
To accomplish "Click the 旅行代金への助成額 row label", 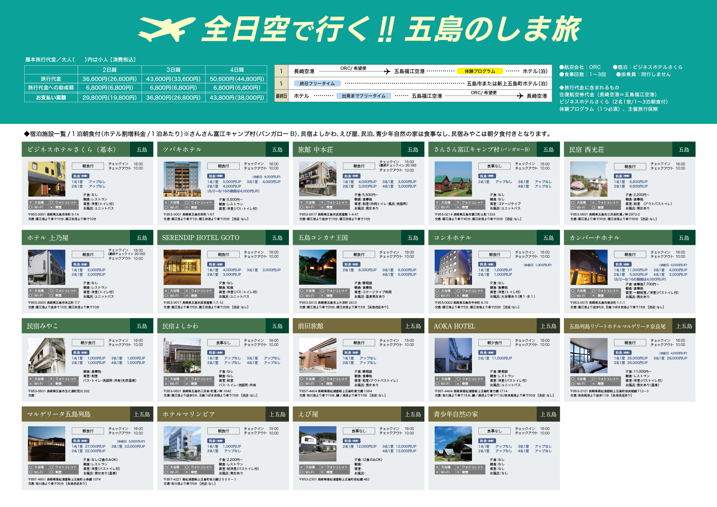I will click(x=51, y=88).
